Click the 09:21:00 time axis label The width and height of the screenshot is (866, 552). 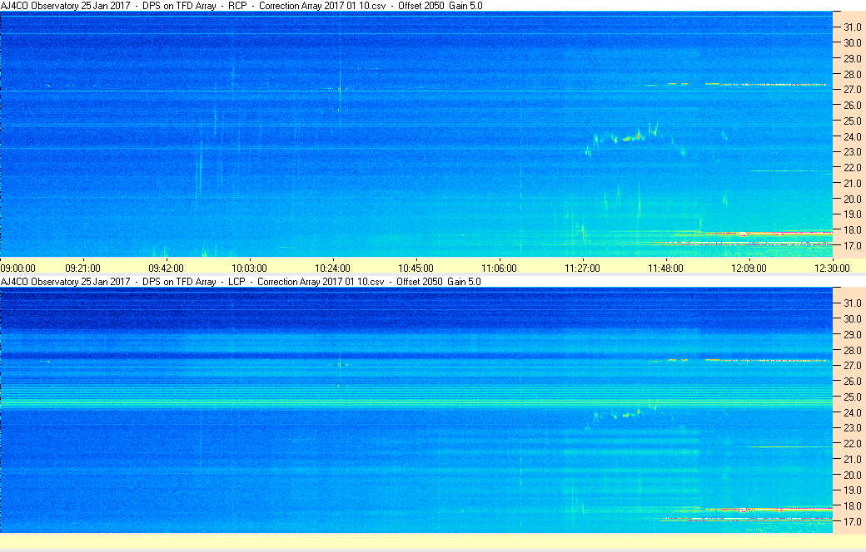point(82,269)
